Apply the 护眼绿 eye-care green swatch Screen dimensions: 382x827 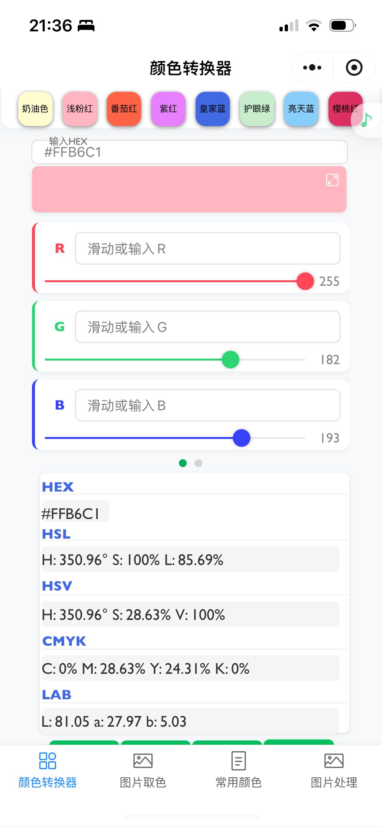[x=257, y=109]
